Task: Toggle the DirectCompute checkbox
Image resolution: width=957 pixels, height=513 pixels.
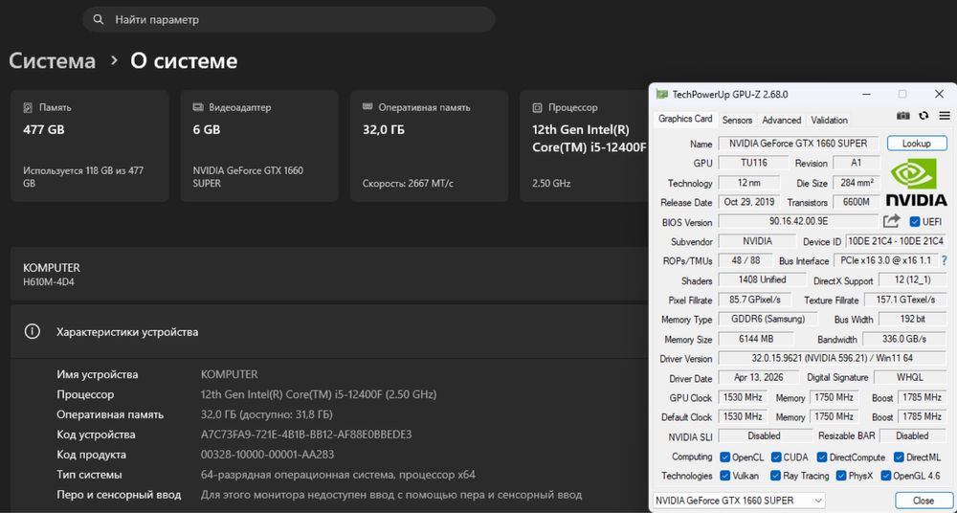Action: (x=822, y=457)
